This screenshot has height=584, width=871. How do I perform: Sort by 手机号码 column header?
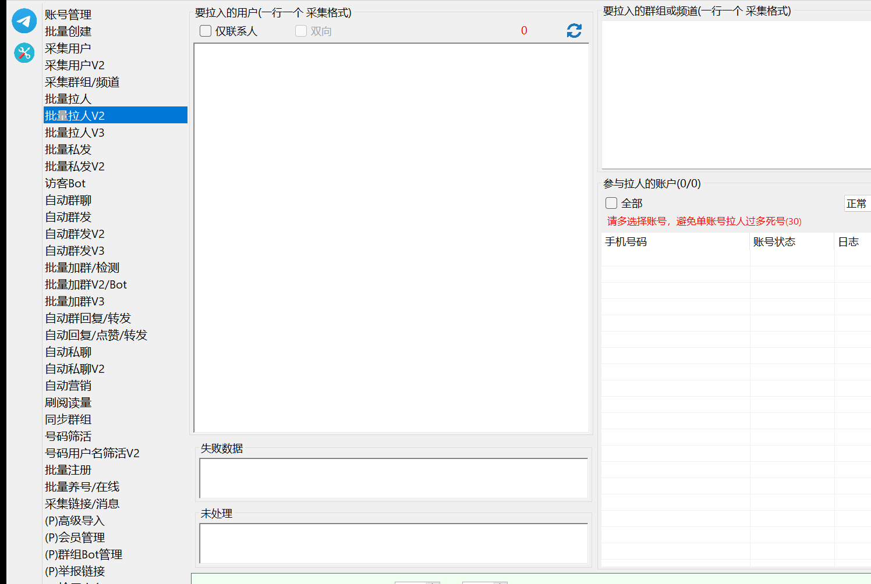click(675, 242)
